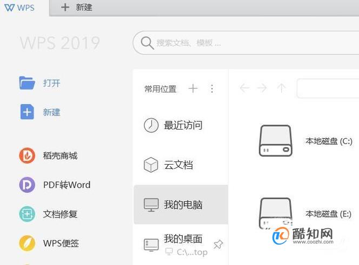Select 我的电脑 location
The image size is (359, 265).
pyautogui.click(x=181, y=205)
